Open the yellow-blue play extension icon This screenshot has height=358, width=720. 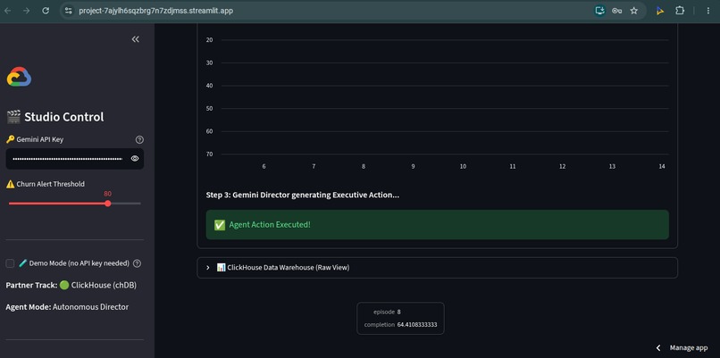660,11
